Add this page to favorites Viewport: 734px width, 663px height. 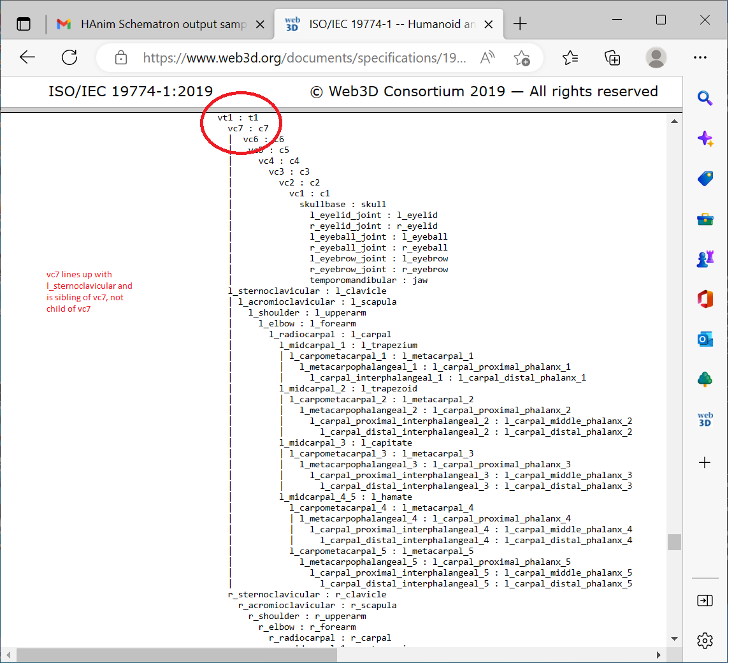(522, 58)
